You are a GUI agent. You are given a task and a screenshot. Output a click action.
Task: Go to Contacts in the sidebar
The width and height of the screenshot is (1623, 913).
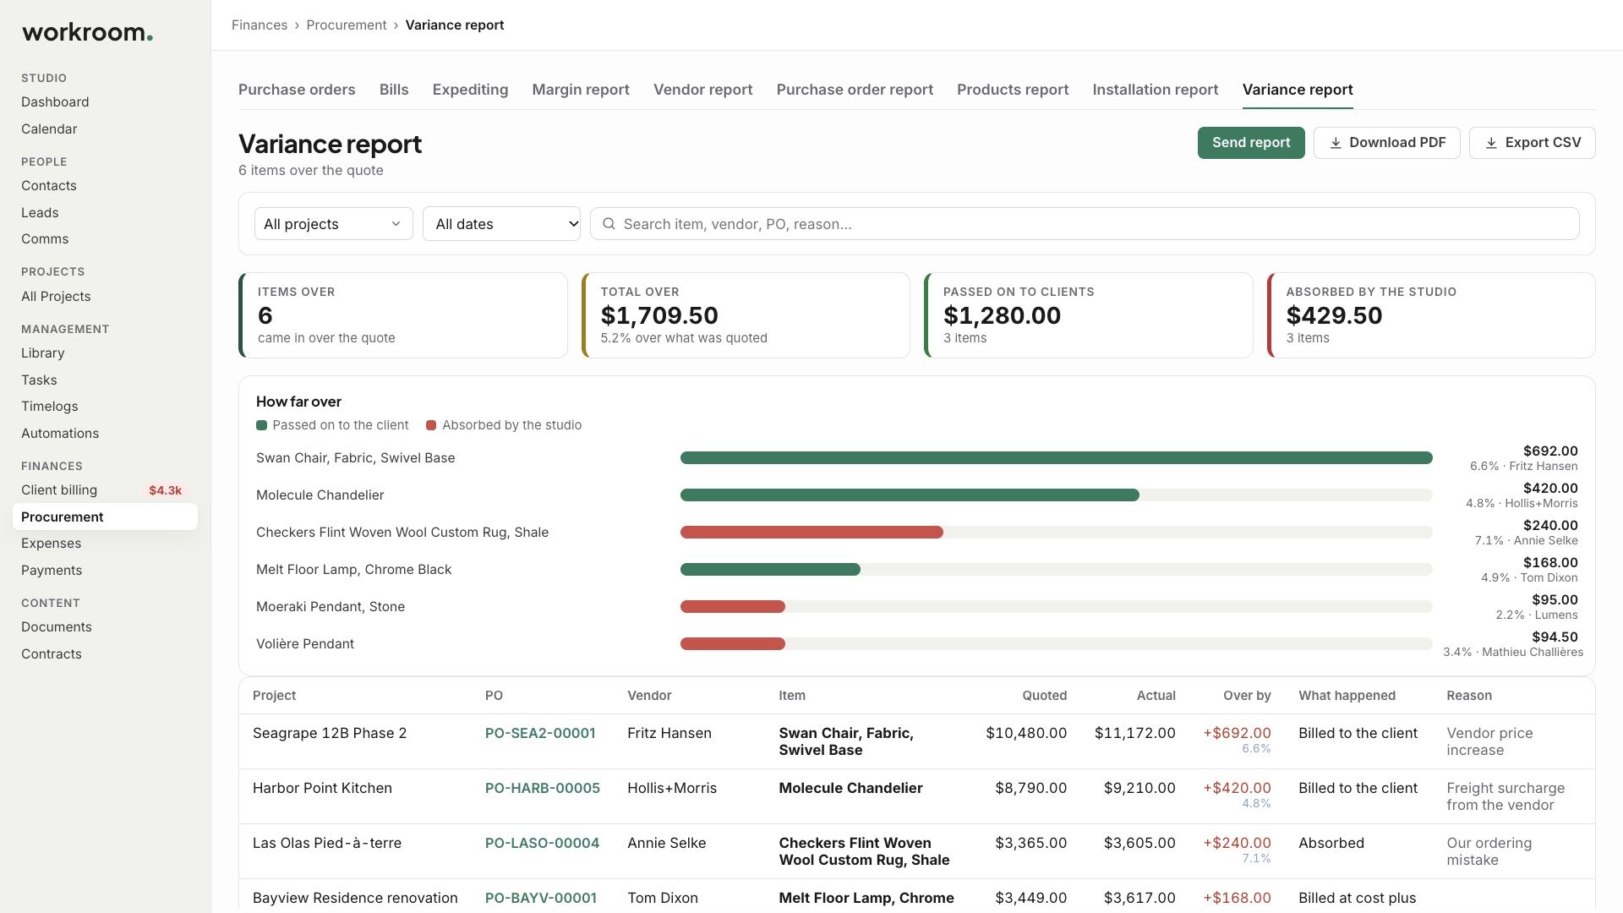pyautogui.click(x=49, y=186)
